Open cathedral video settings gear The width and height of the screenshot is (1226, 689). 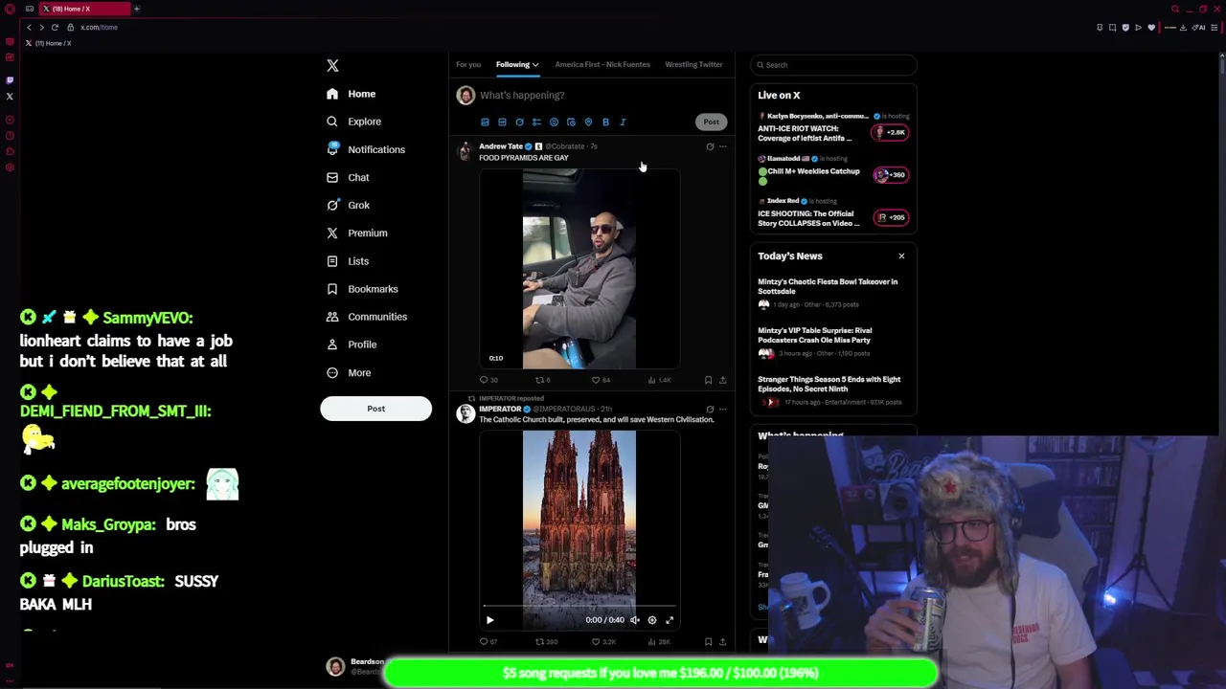click(652, 620)
